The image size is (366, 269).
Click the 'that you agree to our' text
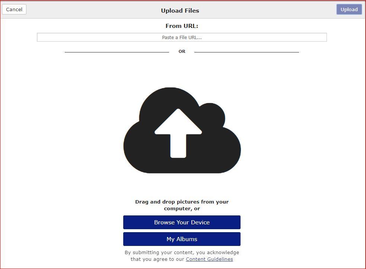[x=158, y=259]
